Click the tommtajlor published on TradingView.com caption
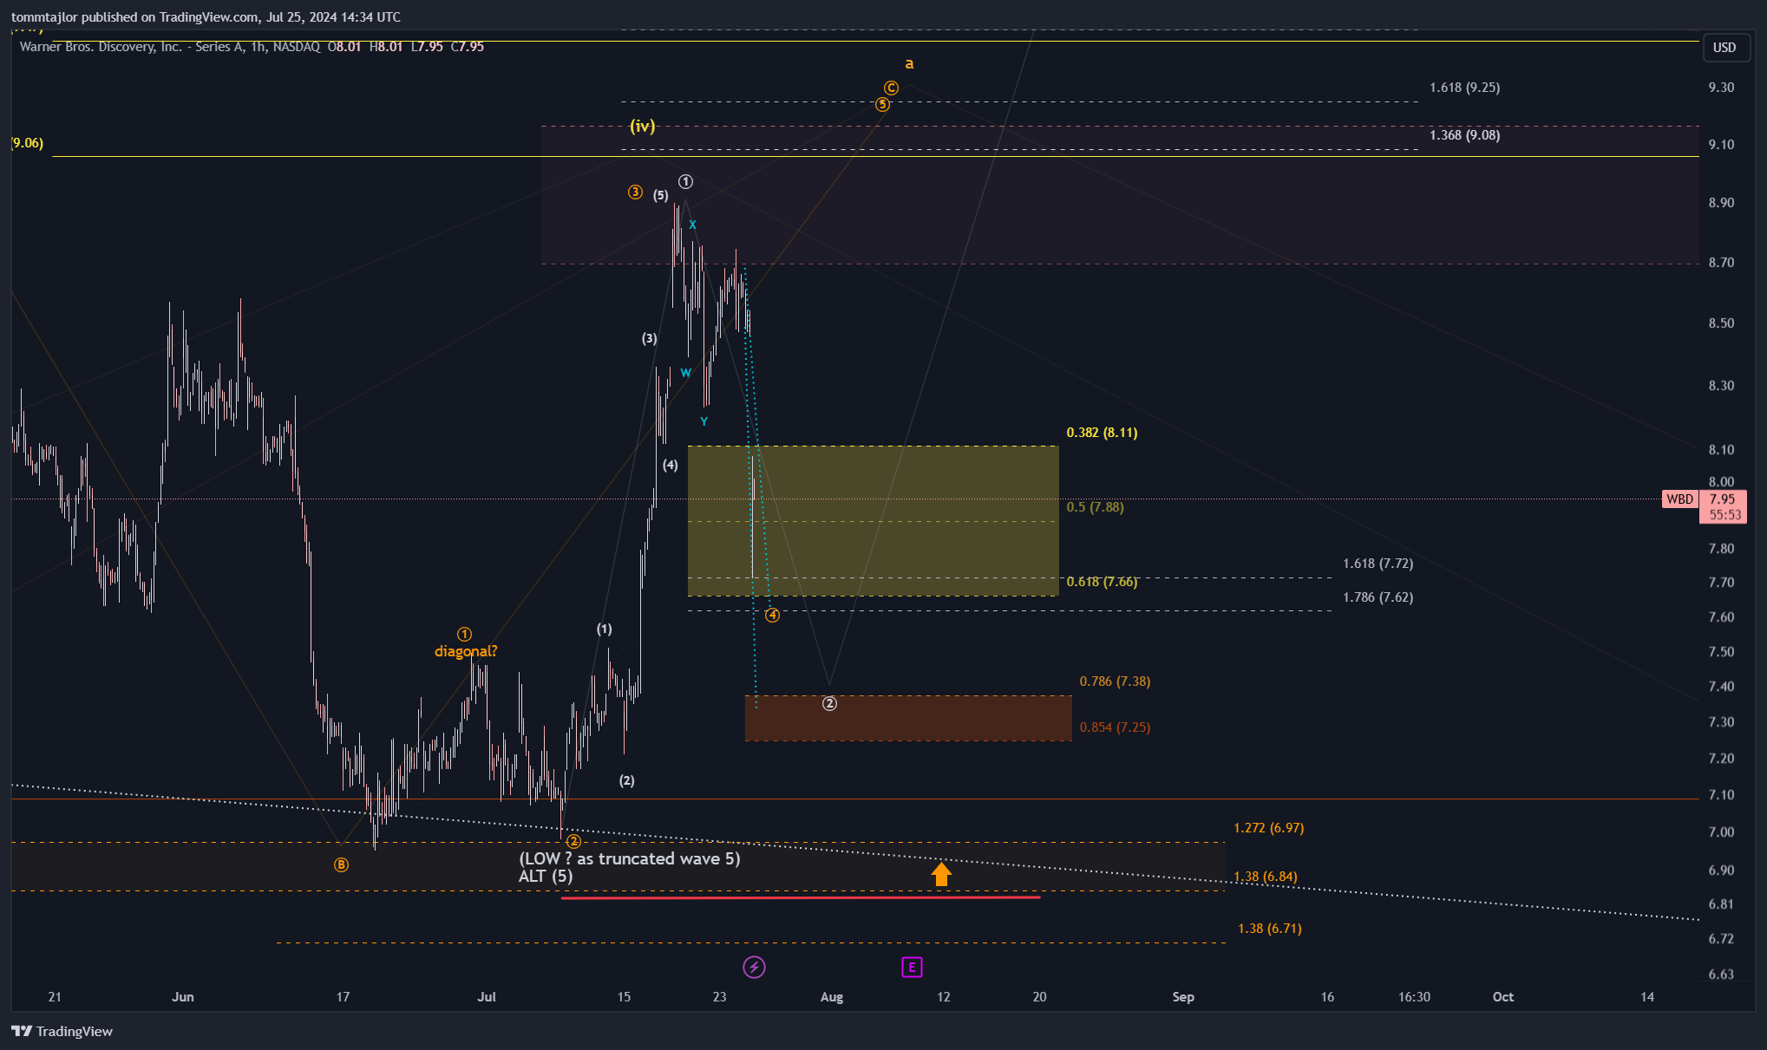The image size is (1767, 1050). tap(206, 16)
